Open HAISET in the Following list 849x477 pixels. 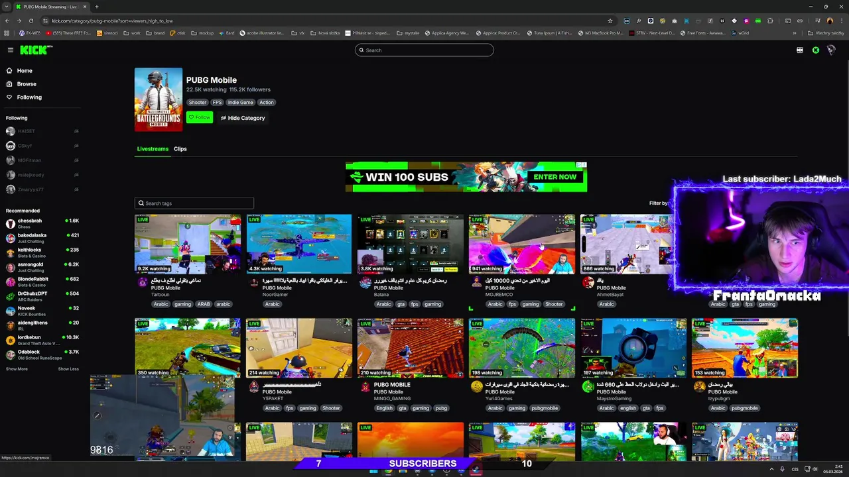(41, 131)
